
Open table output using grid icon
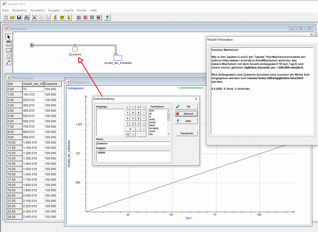click(92, 17)
